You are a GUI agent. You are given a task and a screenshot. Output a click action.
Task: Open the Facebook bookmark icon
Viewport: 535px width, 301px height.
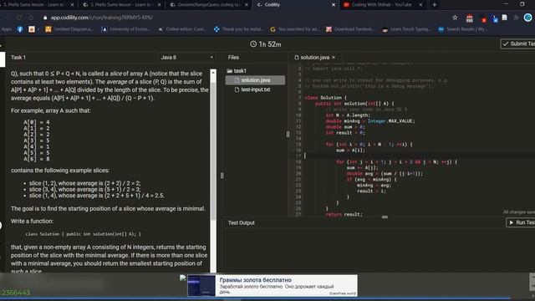coord(20,29)
